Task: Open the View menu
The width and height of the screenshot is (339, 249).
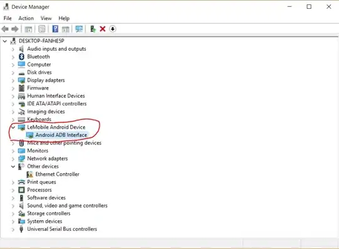Action: [x=46, y=18]
